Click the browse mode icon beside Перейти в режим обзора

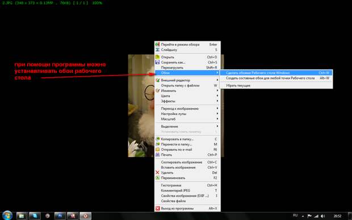point(158,44)
